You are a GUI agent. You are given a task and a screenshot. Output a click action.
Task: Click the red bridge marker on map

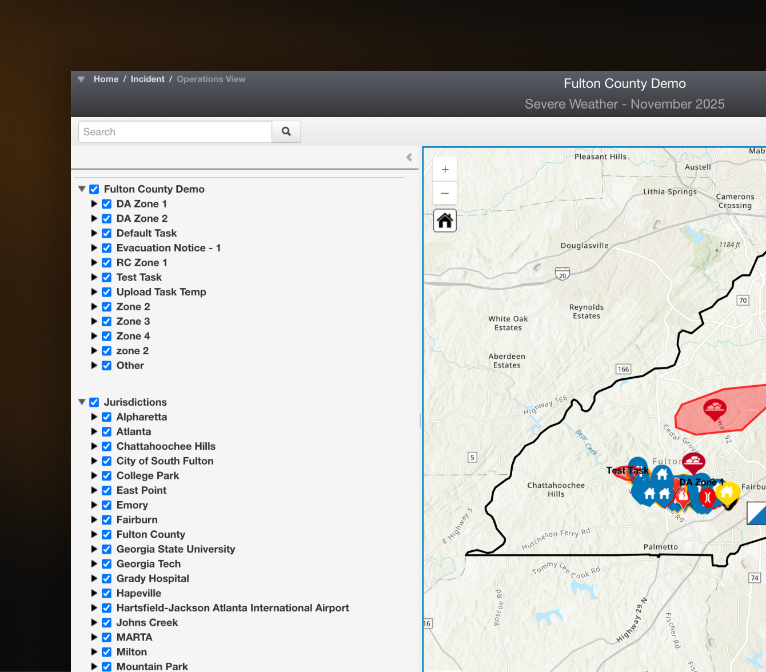pyautogui.click(x=708, y=497)
